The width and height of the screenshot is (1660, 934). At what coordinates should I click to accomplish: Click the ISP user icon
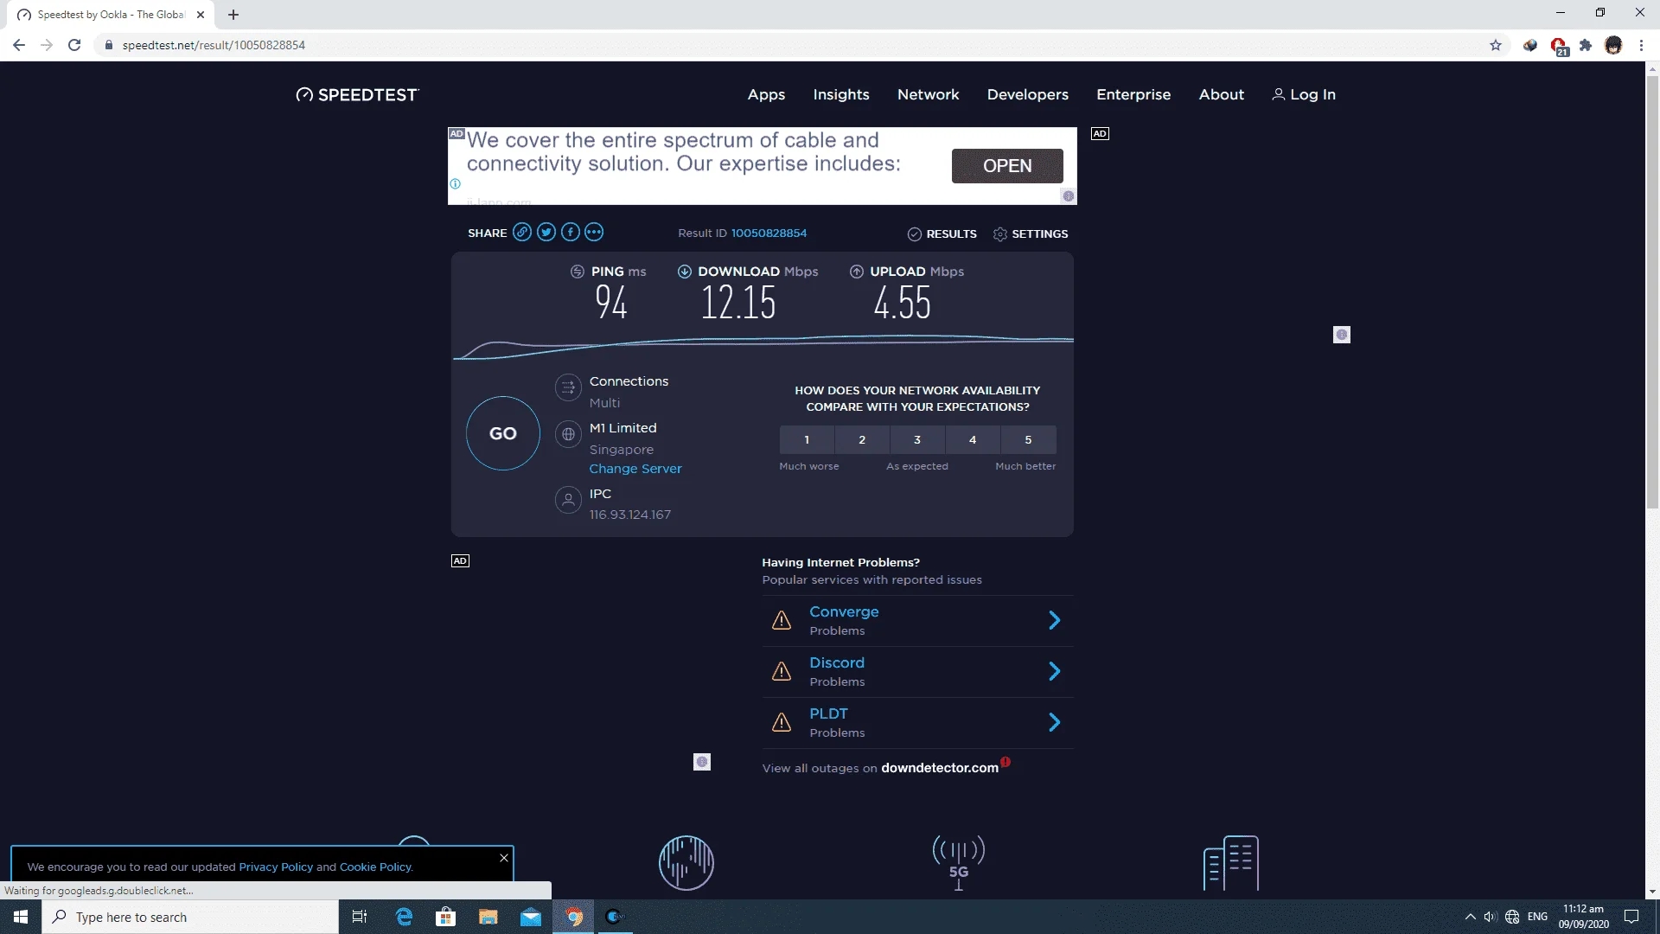click(x=568, y=500)
